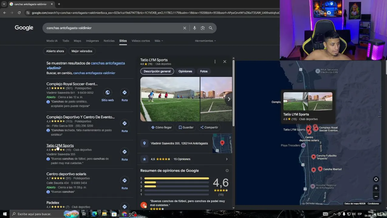This screenshot has width=387, height=218.
Task: Center map on my location
Action: click(x=376, y=179)
